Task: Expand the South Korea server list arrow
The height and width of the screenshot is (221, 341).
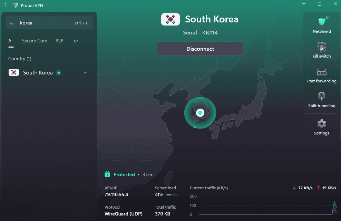Action: click(85, 72)
